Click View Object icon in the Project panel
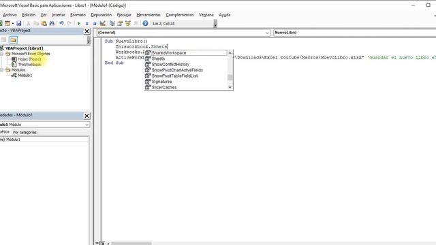The width and height of the screenshot is (436, 245). [x=3, y=40]
